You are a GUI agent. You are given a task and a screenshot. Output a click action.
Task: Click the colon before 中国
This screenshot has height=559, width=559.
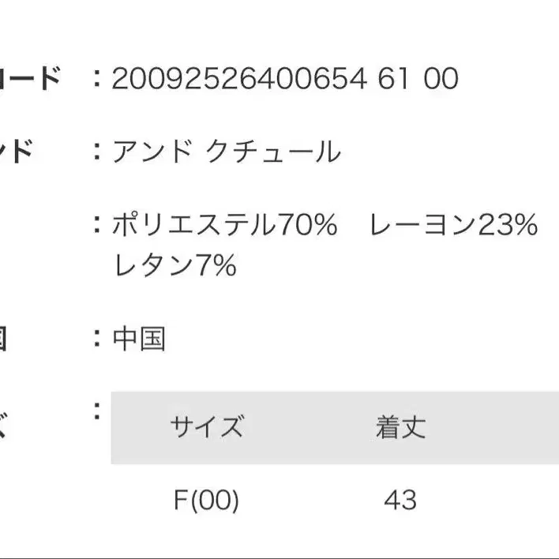point(96,340)
